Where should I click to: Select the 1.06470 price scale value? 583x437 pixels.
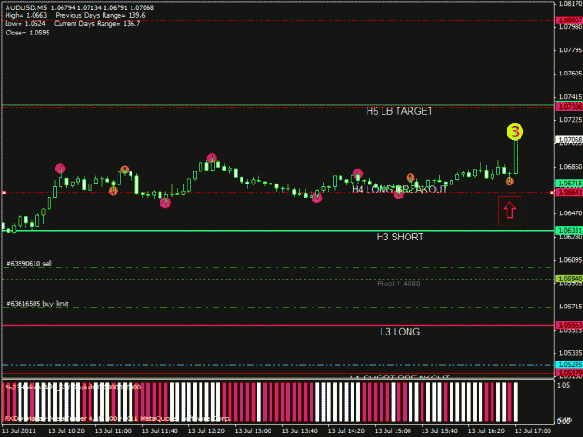click(x=570, y=213)
